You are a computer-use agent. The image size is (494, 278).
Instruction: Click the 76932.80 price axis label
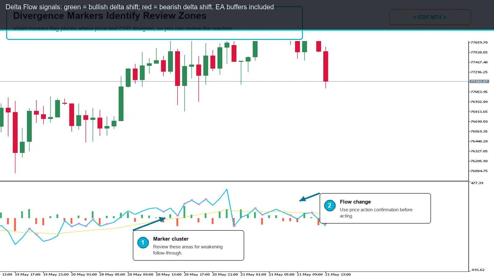[479, 102]
